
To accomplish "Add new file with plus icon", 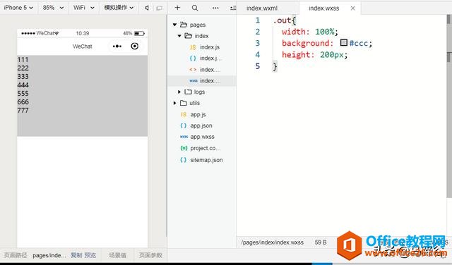I will [x=177, y=8].
